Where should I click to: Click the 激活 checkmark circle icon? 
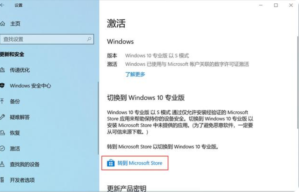click(x=2, y=148)
